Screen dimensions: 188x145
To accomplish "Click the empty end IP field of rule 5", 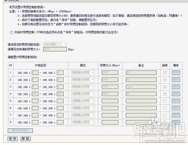I will coord(60,101).
